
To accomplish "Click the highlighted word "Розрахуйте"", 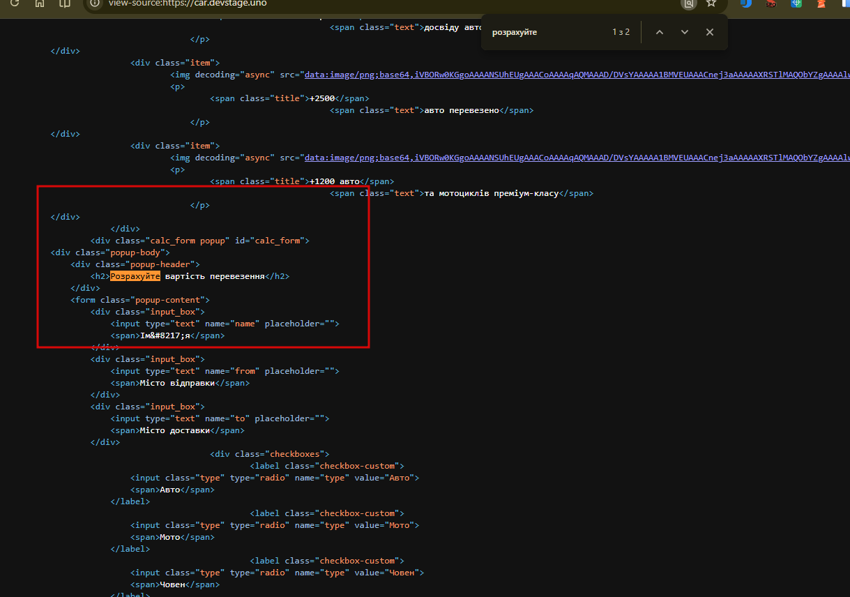I will (x=135, y=276).
